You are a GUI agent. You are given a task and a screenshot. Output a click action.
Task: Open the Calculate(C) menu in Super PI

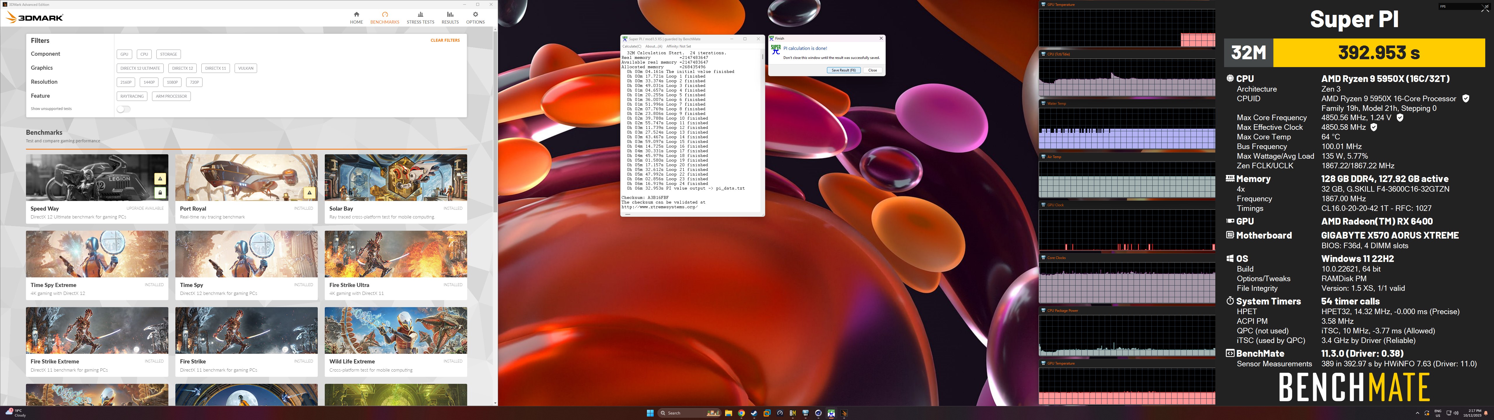coord(631,46)
